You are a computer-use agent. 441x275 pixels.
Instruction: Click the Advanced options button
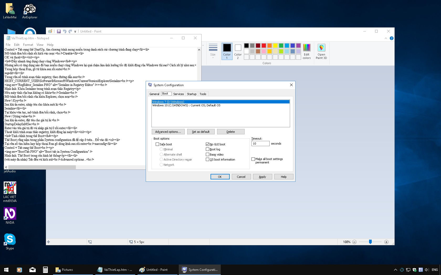(168, 132)
